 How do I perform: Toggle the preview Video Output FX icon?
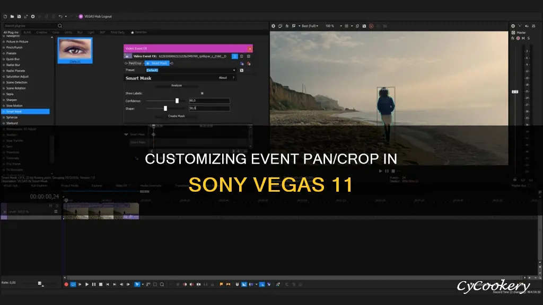tap(287, 26)
